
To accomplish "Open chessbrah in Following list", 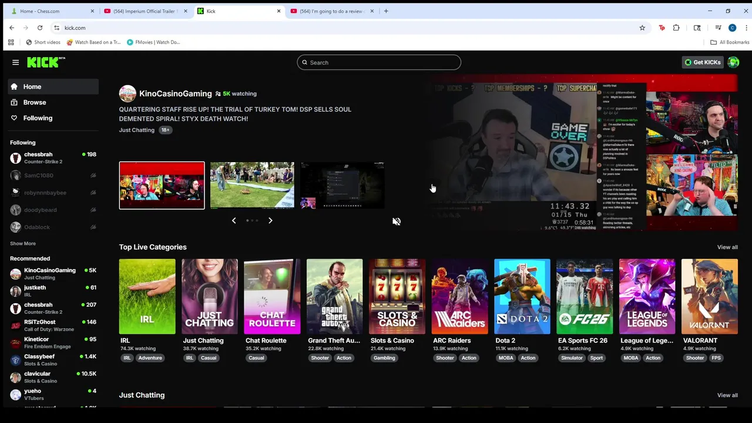I will click(x=53, y=157).
